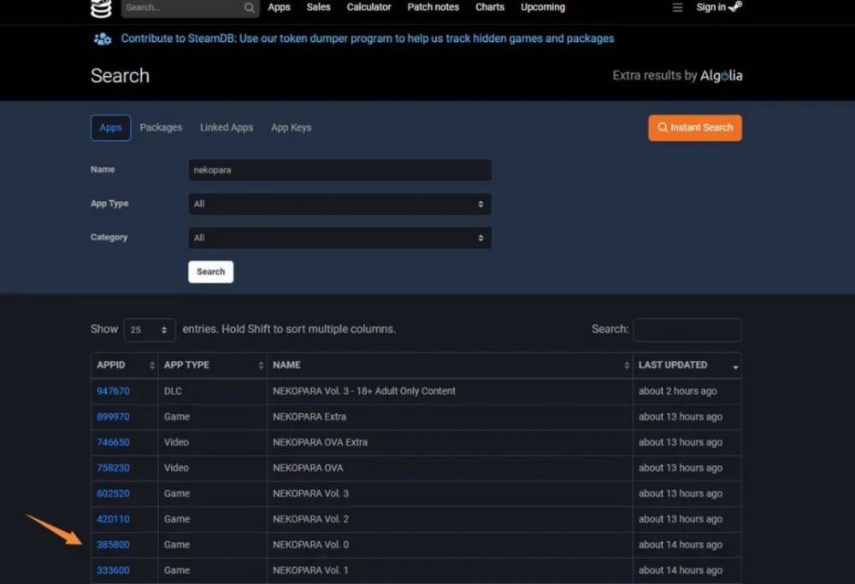Click the contributors icon in banner
This screenshot has height=584, width=855.
coord(103,38)
